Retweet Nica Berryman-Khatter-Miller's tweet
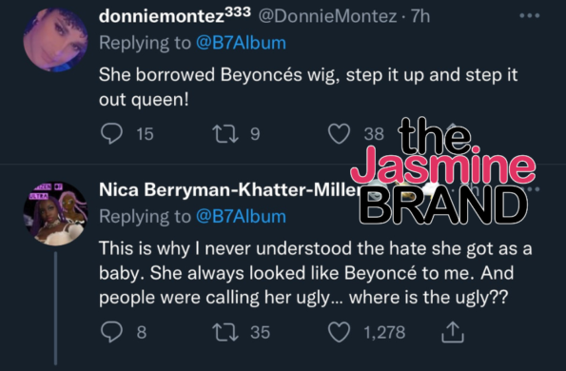Image resolution: width=566 pixels, height=371 pixels. (225, 332)
